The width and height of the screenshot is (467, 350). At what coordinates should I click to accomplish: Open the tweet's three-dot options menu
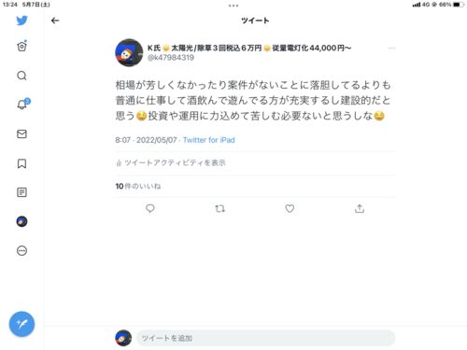click(391, 48)
